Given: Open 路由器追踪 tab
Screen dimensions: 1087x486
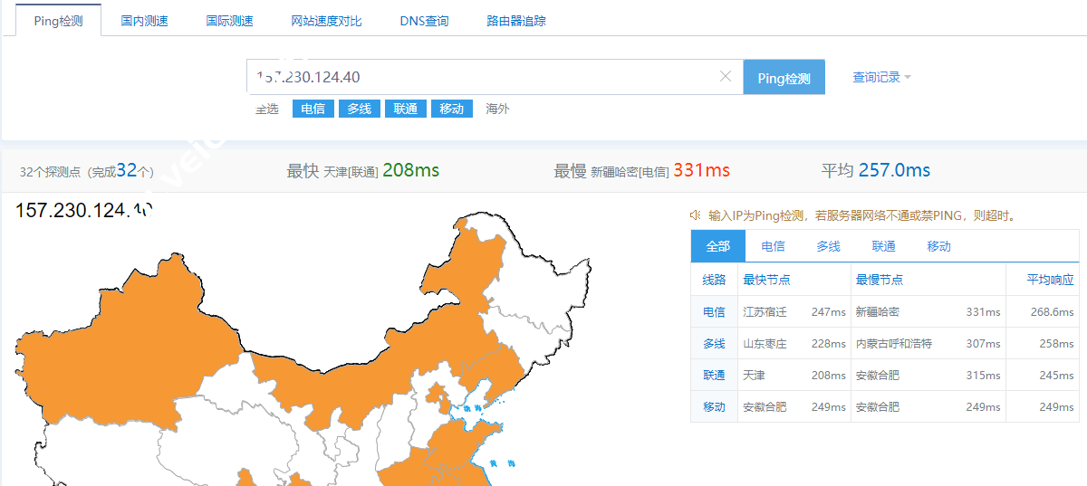Looking at the screenshot, I should pyautogui.click(x=516, y=21).
